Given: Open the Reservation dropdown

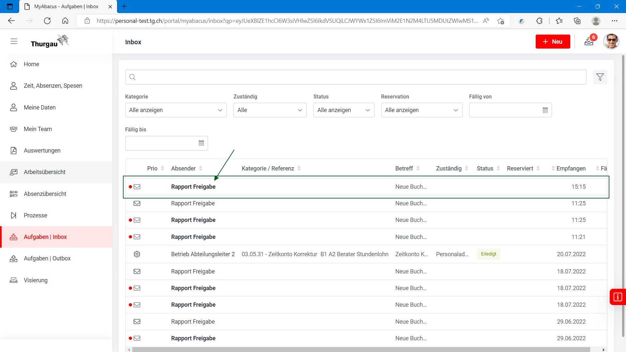Looking at the screenshot, I should click(421, 110).
